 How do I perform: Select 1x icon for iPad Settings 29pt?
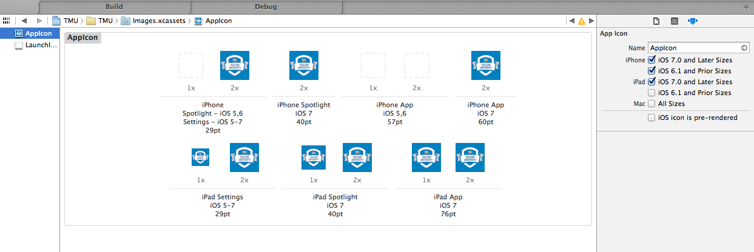pos(201,157)
